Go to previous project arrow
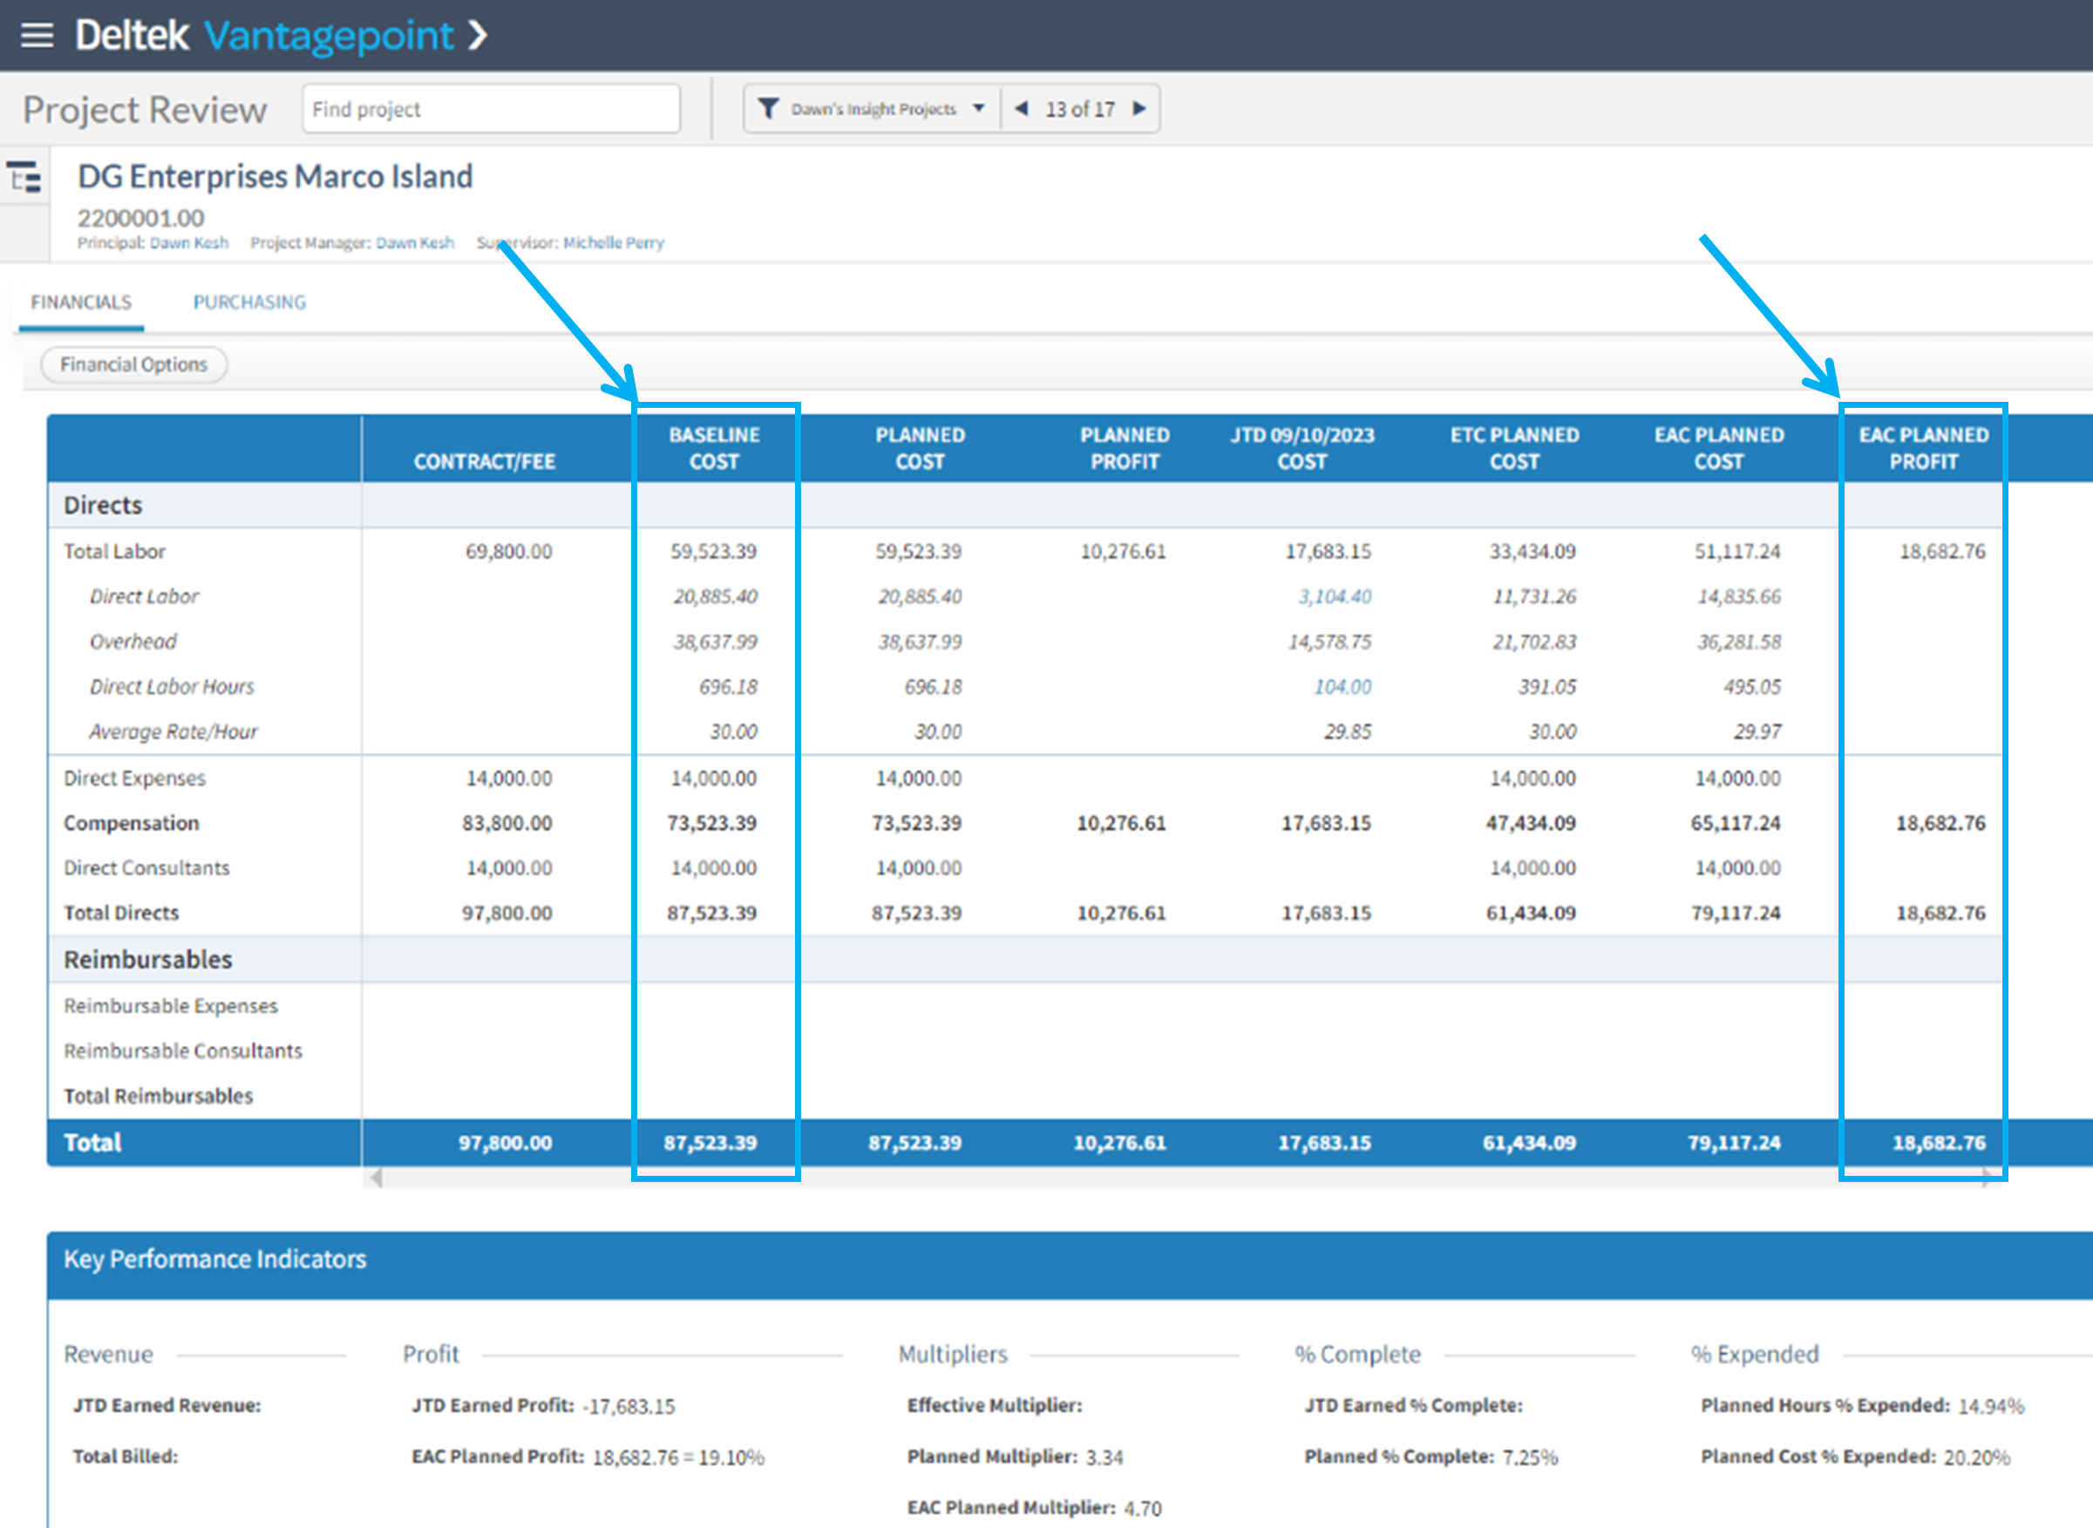Viewport: 2093px width, 1528px height. pos(1021,109)
